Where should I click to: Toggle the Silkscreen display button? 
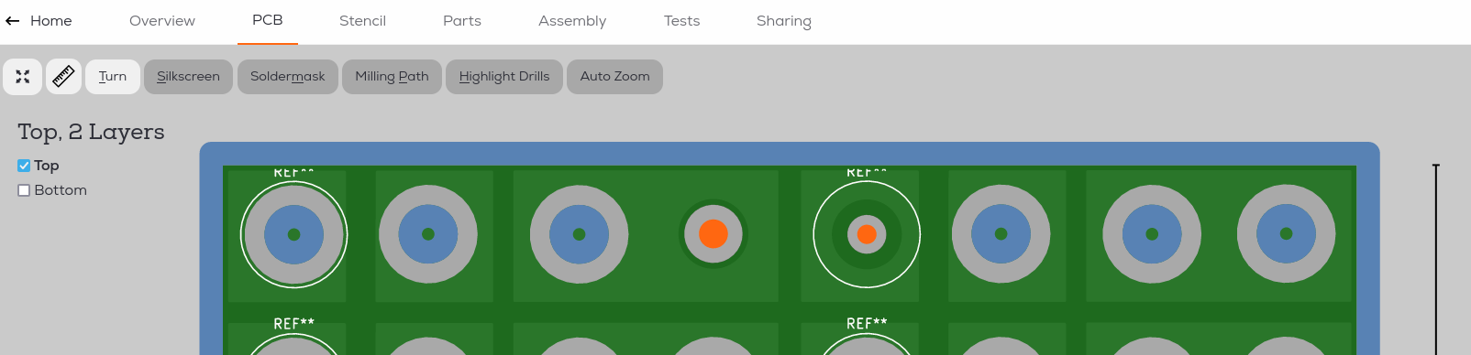point(188,77)
